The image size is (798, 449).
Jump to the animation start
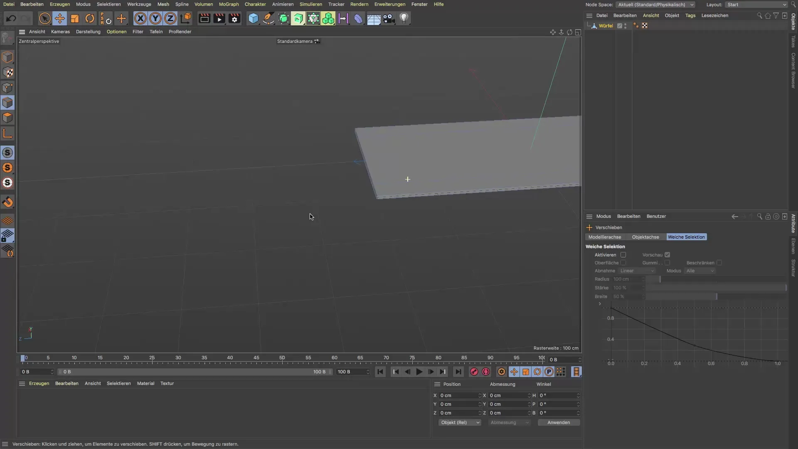pos(380,372)
